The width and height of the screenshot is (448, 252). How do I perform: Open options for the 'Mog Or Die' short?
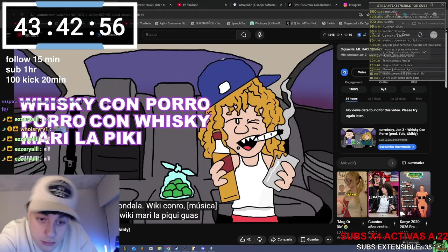tap(363, 223)
